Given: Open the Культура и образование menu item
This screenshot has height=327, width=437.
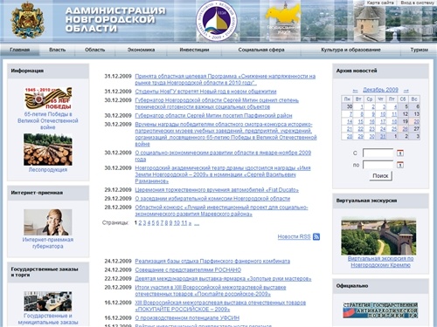Looking at the screenshot, I should (350, 50).
